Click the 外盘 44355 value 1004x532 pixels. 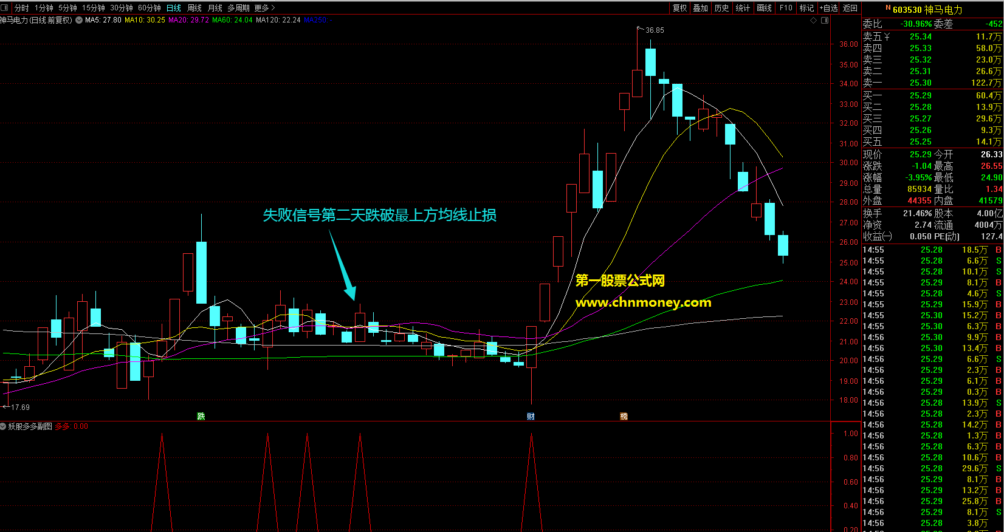(920, 200)
